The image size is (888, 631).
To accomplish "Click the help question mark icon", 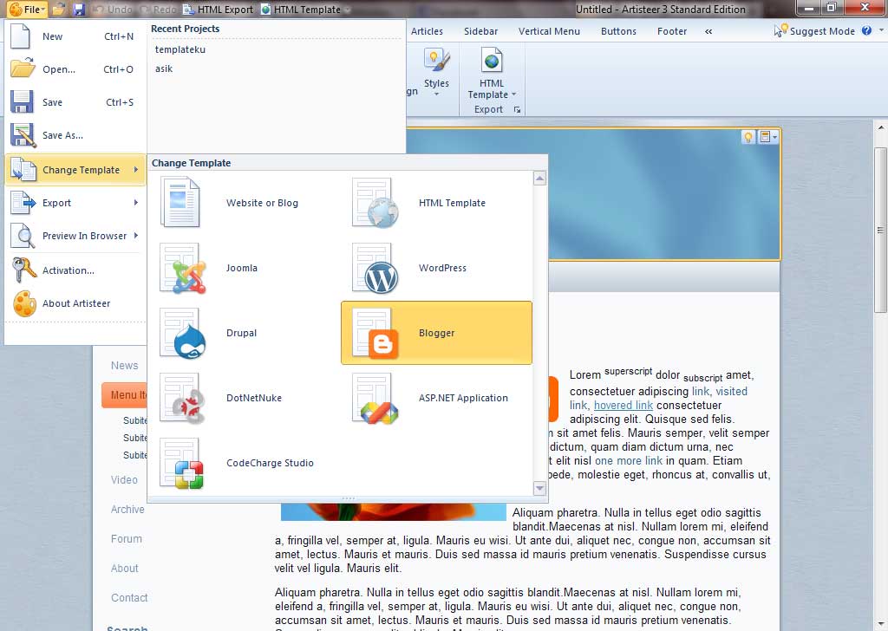I will (x=866, y=30).
